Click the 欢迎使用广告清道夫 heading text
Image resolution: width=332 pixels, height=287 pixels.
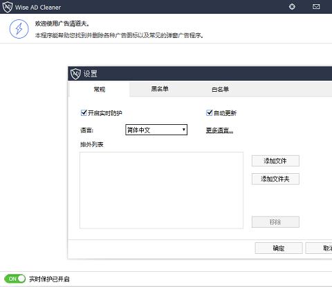pos(62,23)
